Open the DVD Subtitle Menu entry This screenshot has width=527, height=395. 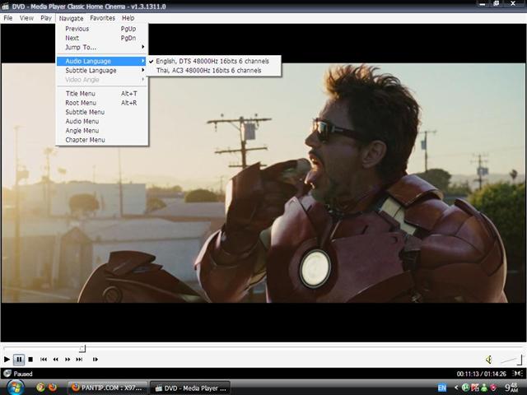tap(102, 112)
